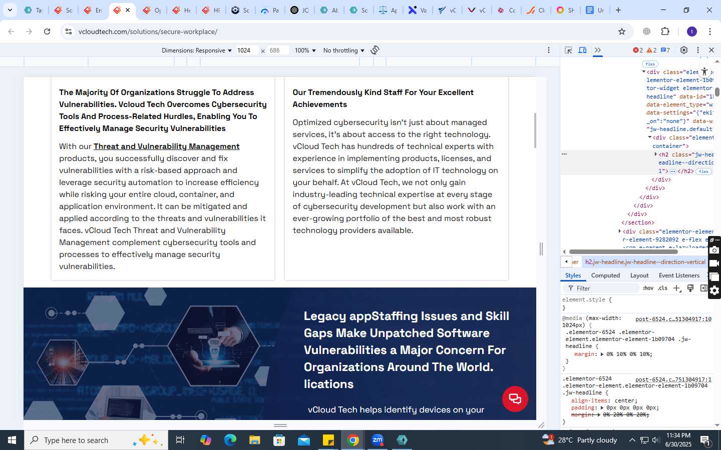Open the 7 issues indicator

coord(665,50)
